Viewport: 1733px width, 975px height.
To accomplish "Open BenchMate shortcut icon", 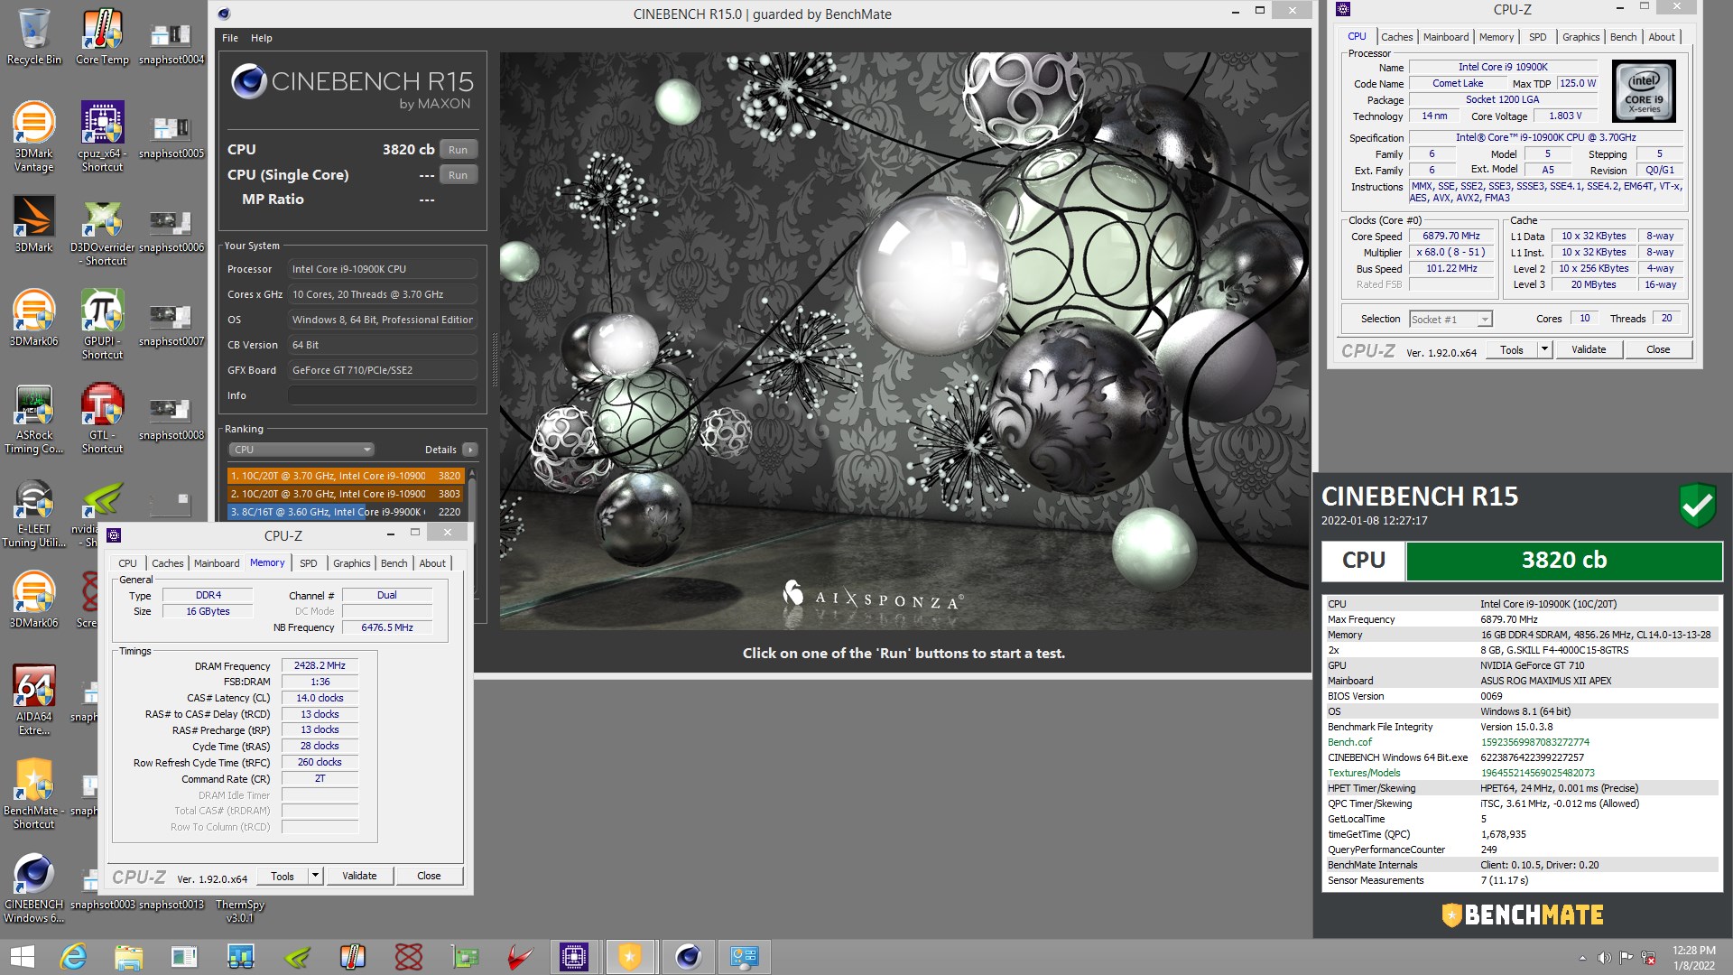I will (33, 794).
